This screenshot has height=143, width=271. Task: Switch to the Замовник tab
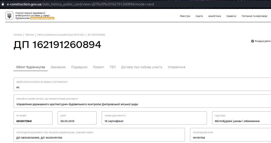pos(58,67)
